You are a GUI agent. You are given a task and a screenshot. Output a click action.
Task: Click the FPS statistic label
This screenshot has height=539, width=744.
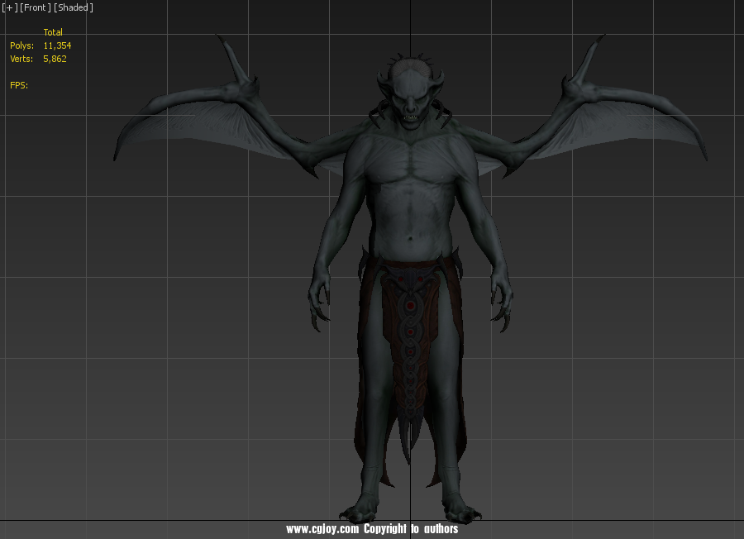point(19,85)
